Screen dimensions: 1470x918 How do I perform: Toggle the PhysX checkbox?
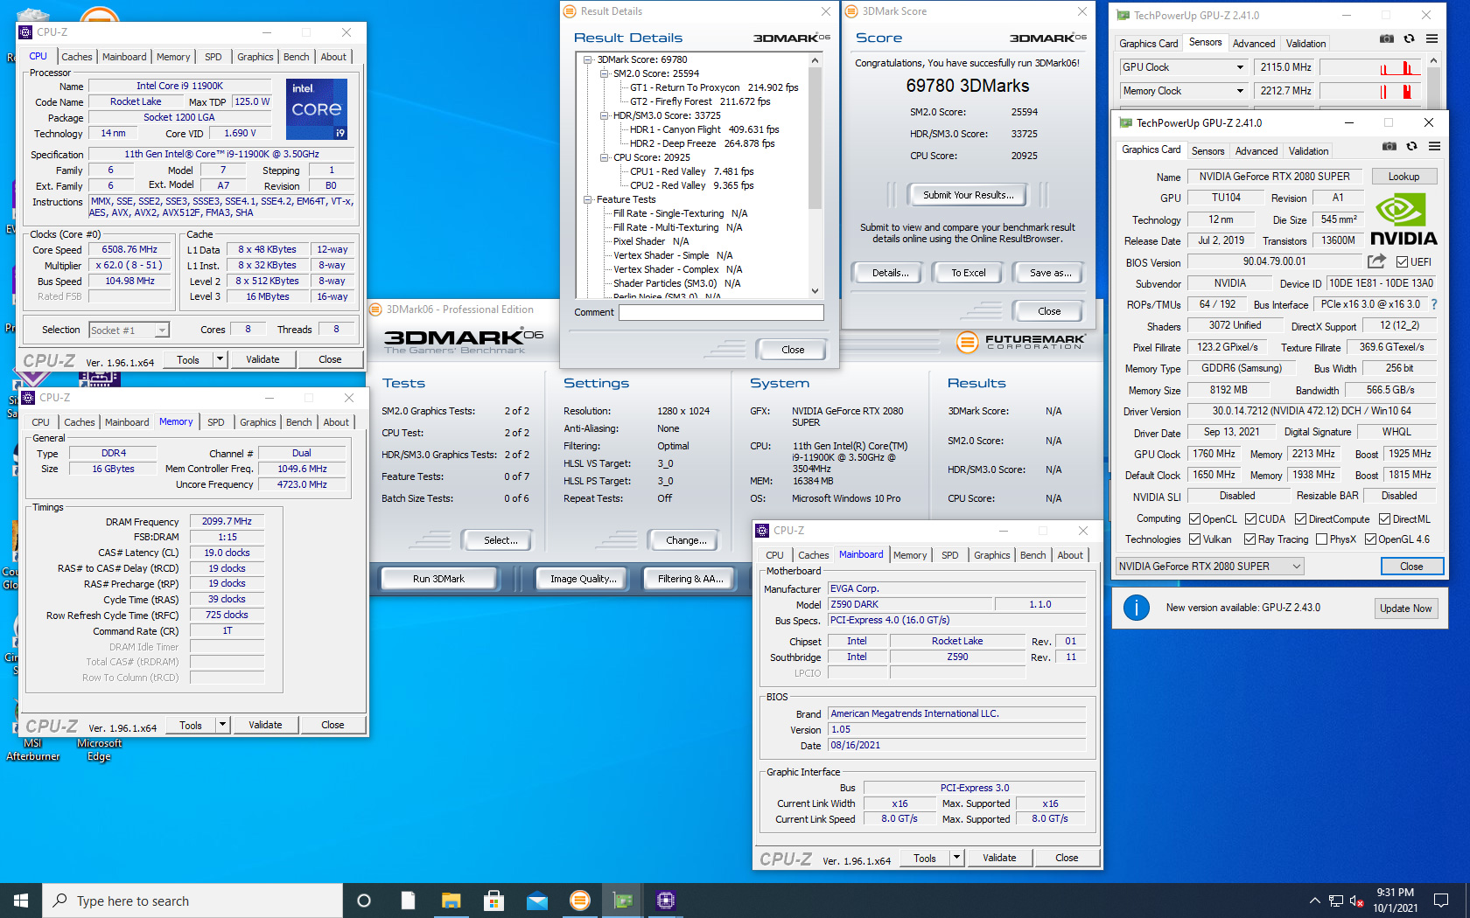click(1321, 539)
